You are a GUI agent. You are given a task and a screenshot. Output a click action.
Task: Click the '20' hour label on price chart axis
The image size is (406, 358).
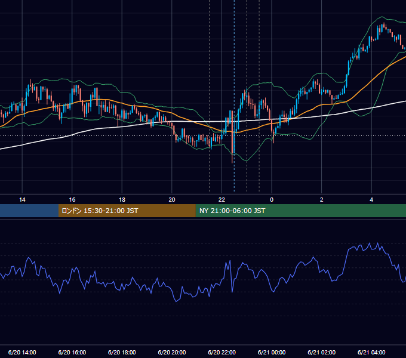click(x=172, y=200)
